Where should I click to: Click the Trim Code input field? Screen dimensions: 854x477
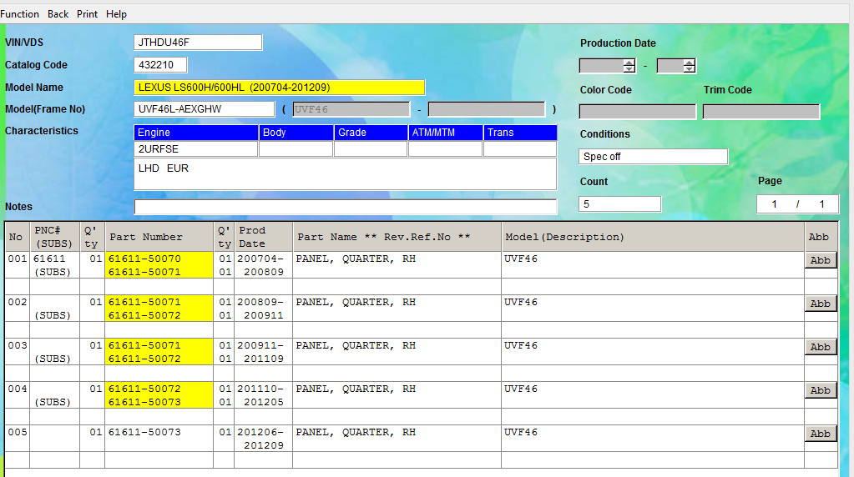(x=761, y=112)
